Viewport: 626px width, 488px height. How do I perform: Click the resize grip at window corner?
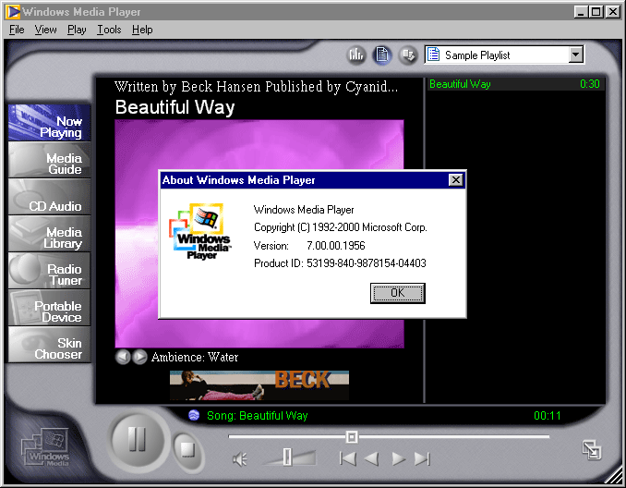[614, 476]
